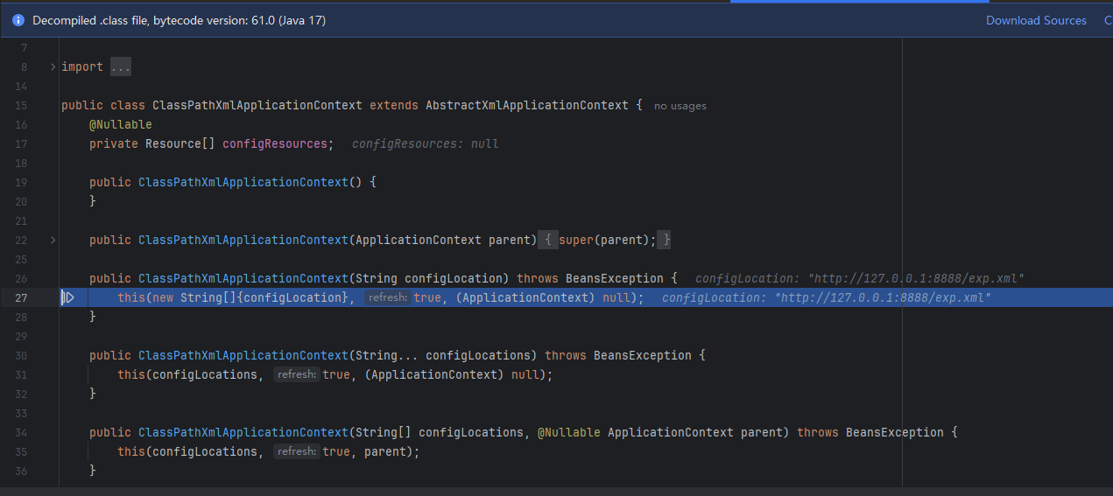Click AbstractXmlApplicationContext in the class declaration
This screenshot has height=496, width=1113.
point(527,105)
